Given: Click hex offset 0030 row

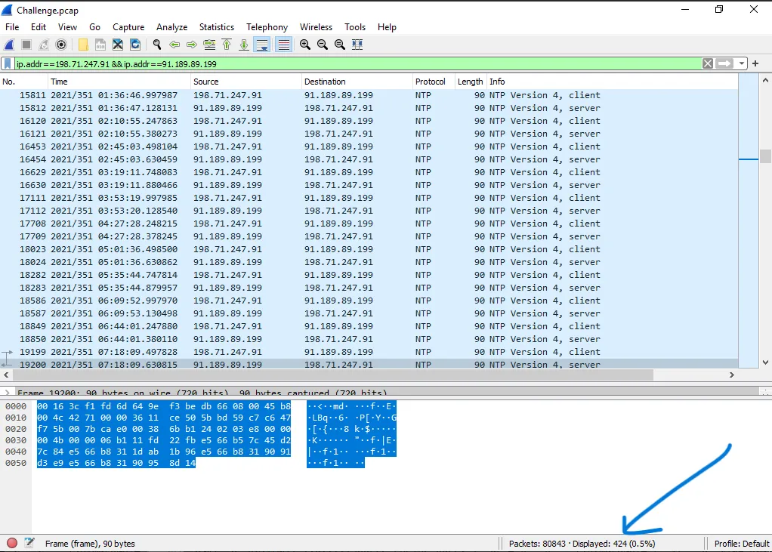Looking at the screenshot, I should click(x=16, y=440).
